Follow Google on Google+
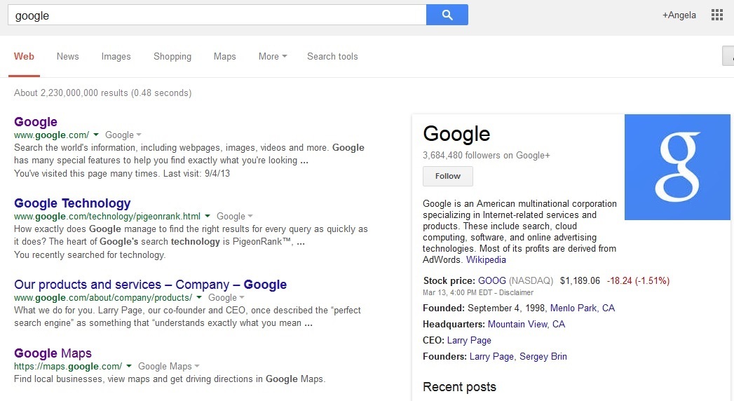The height and width of the screenshot is (401, 734). click(x=448, y=176)
